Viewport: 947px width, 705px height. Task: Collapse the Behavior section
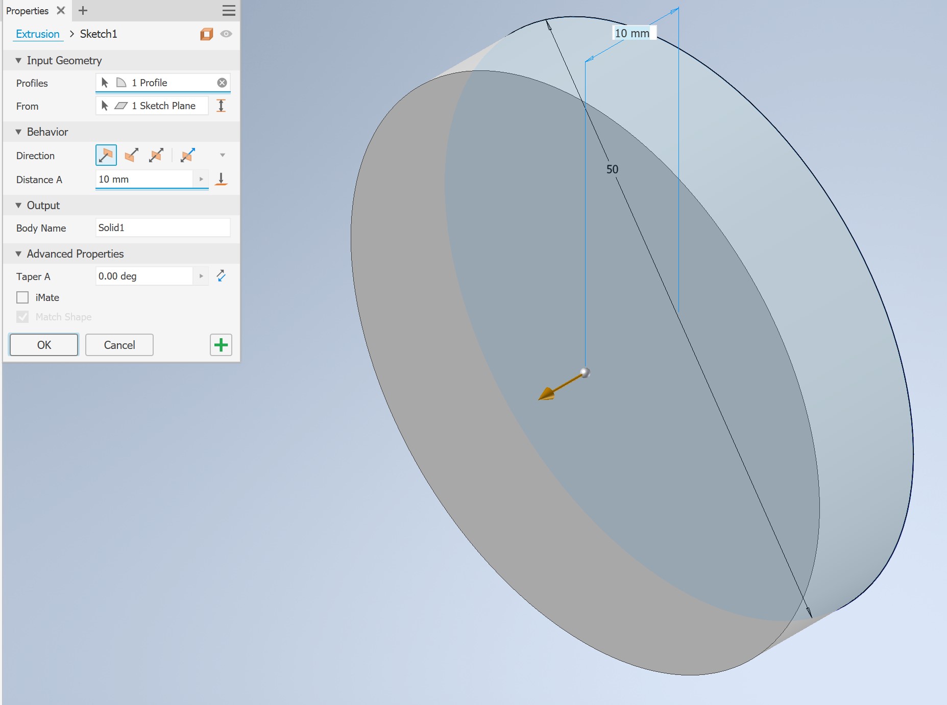point(18,132)
